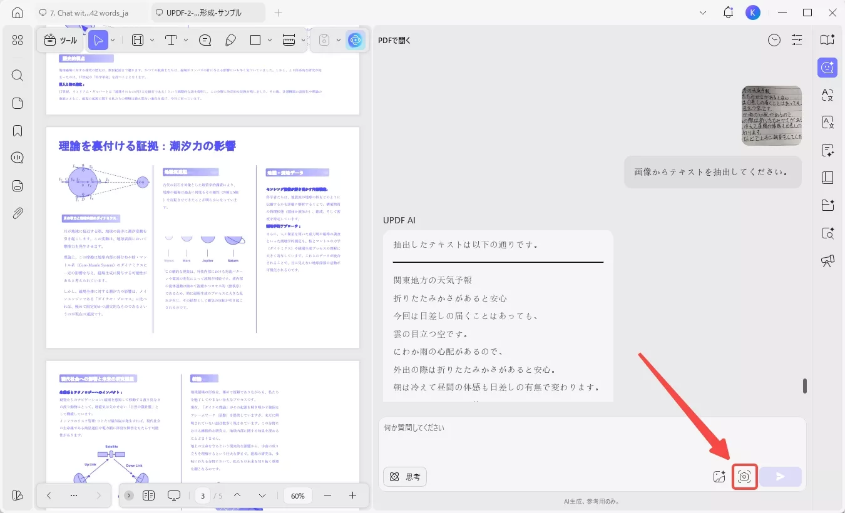Click the page number input field
Screen dimensions: 845x513
[x=202, y=495]
